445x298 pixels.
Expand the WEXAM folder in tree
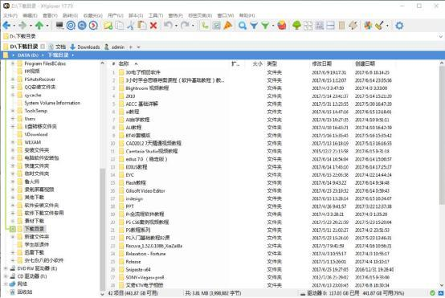pos(13,142)
